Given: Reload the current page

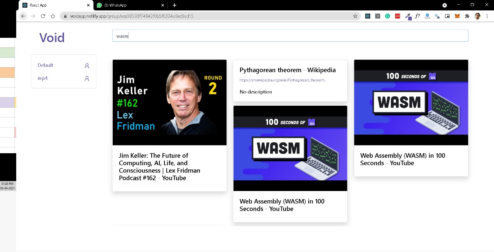Looking at the screenshot, I should [43, 16].
